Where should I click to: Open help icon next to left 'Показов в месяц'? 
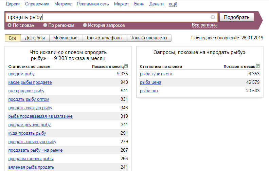tap(126, 66)
